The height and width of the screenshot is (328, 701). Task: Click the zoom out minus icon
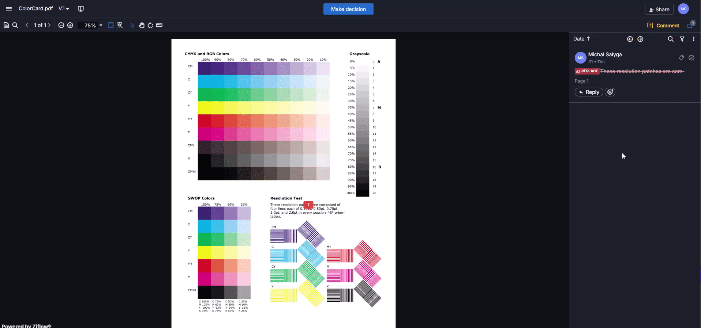click(61, 25)
